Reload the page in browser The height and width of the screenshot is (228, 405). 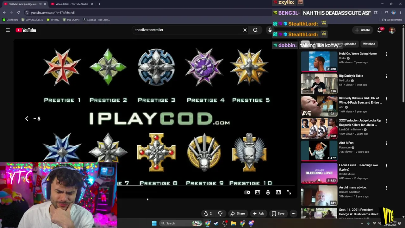point(19,13)
